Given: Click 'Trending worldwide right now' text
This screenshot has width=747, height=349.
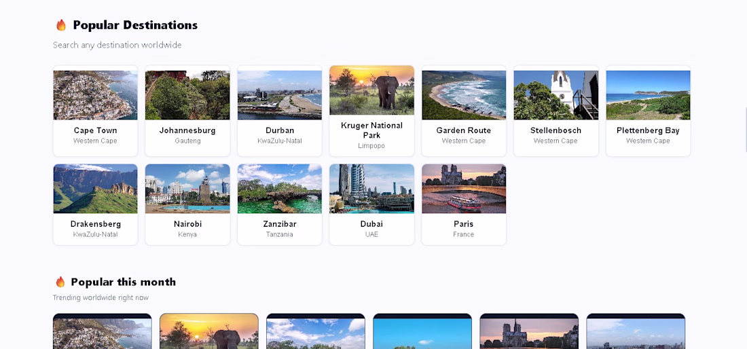Looking at the screenshot, I should [x=101, y=297].
